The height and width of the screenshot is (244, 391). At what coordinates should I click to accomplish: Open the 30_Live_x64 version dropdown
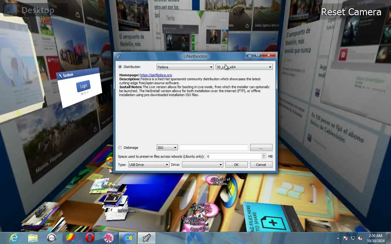(x=244, y=67)
